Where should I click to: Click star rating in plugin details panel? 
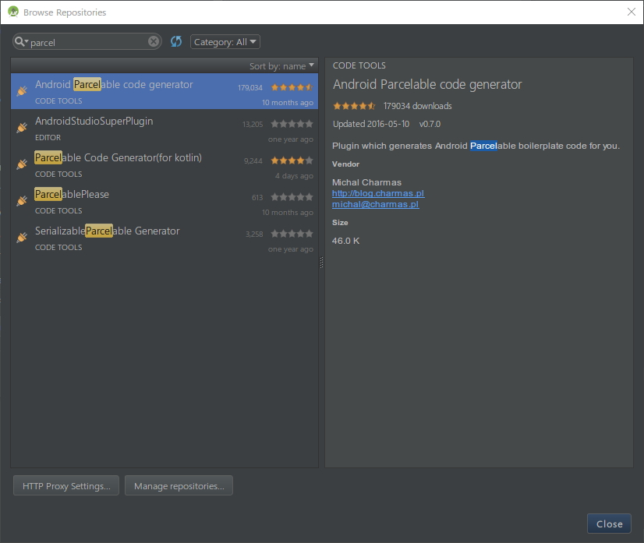354,106
